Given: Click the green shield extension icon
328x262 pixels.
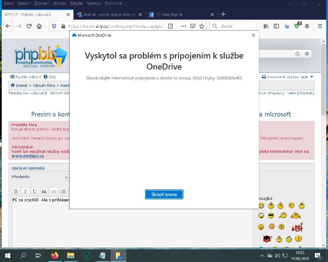Looking at the screenshot, I should [x=297, y=25].
